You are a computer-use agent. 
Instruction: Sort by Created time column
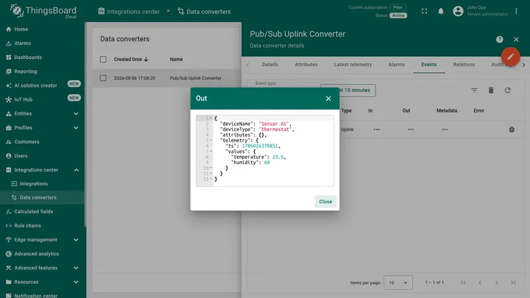click(131, 60)
